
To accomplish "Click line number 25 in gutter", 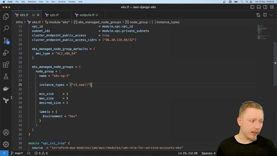I will tap(20, 85).
